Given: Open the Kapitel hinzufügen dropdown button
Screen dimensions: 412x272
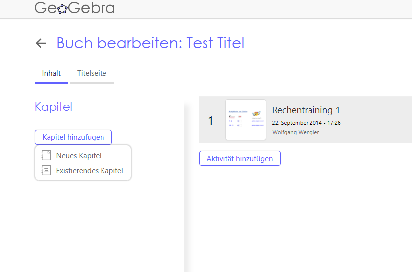Looking at the screenshot, I should [73, 137].
